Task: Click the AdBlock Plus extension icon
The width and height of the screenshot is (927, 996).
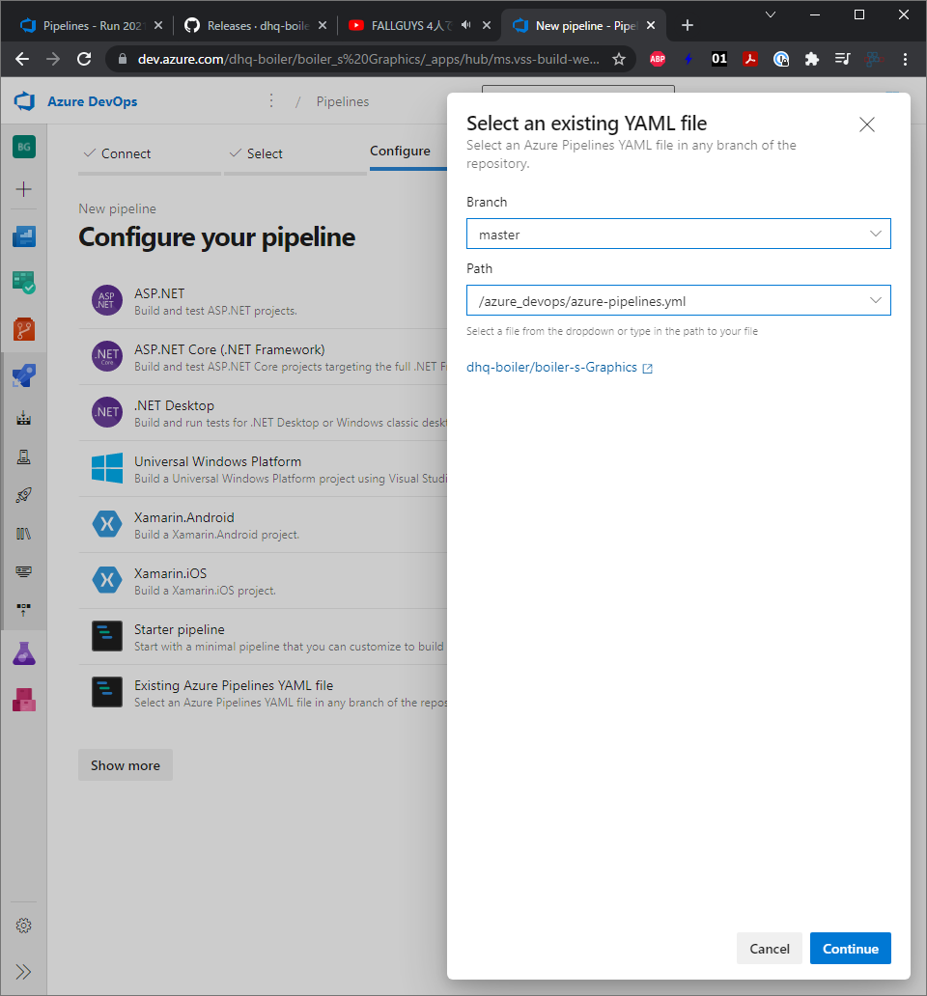Action: coord(658,59)
